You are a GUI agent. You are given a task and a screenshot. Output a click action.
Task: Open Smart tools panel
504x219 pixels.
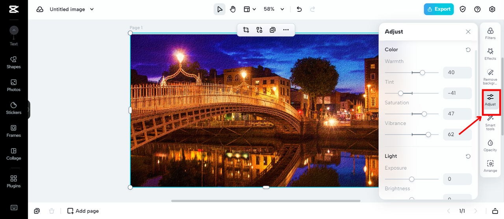(x=490, y=122)
